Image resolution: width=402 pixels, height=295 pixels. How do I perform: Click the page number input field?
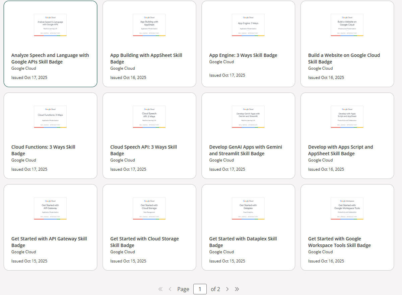[200, 289]
